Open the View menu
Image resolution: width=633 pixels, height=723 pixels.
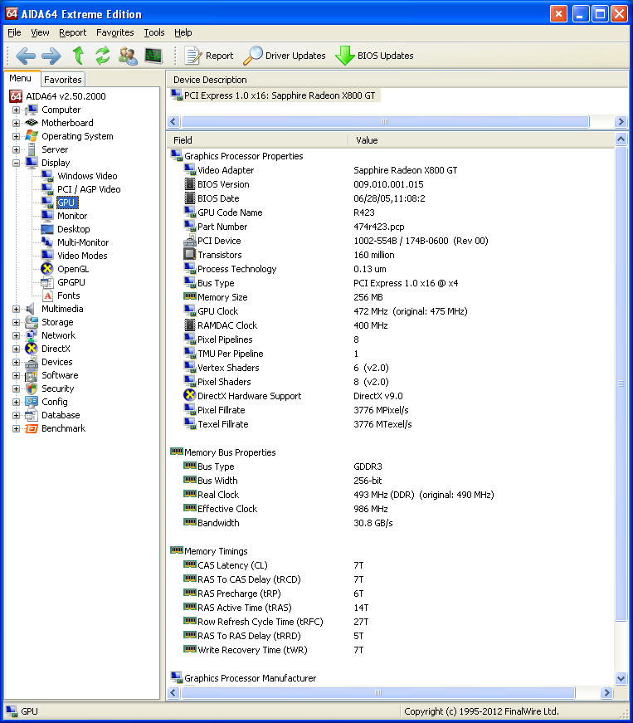[x=40, y=32]
